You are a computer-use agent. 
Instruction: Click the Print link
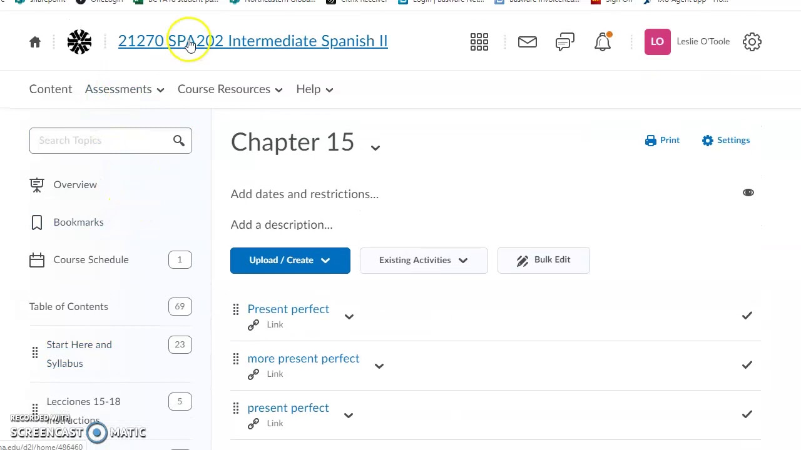670,141
